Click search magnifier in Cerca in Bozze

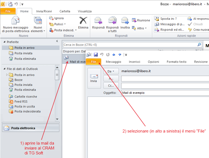(199, 44)
